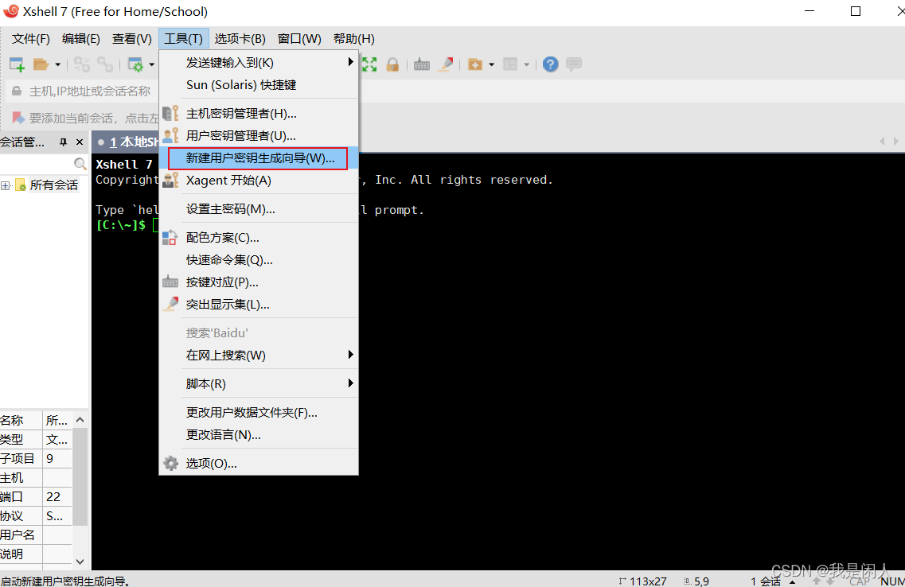
Task: Open the 帮助(H) menu
Action: pos(354,39)
